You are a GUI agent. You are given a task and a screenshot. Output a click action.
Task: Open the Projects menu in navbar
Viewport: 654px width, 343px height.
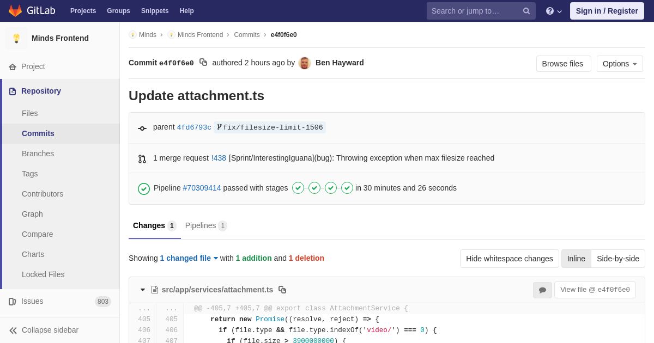coord(83,11)
